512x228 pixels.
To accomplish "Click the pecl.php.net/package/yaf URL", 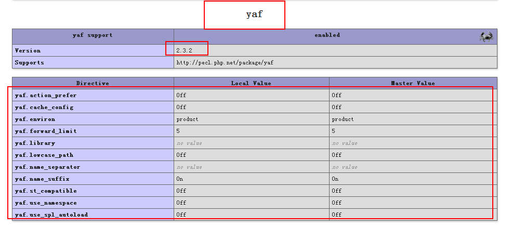I will click(225, 63).
